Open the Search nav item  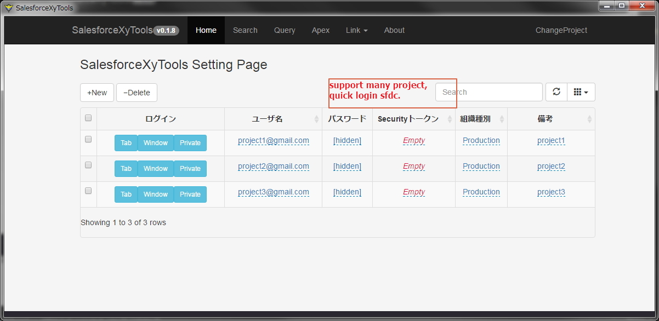pos(245,30)
